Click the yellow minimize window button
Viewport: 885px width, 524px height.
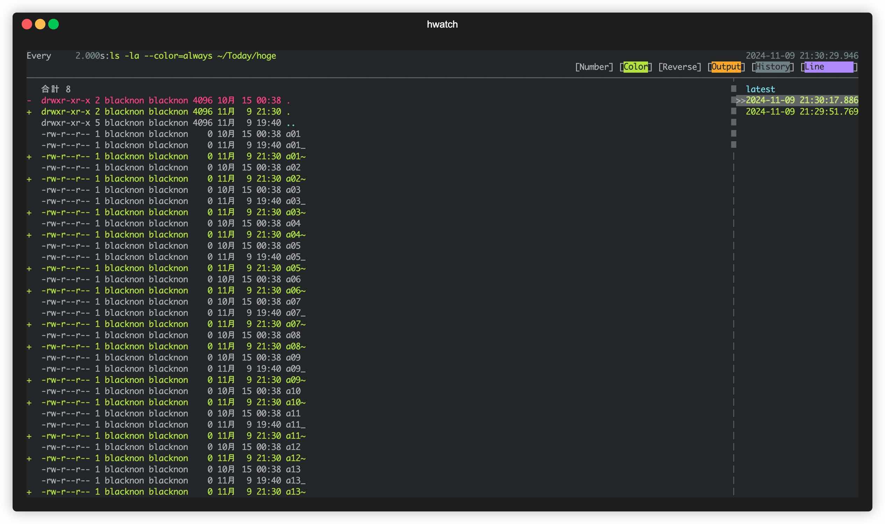click(40, 24)
